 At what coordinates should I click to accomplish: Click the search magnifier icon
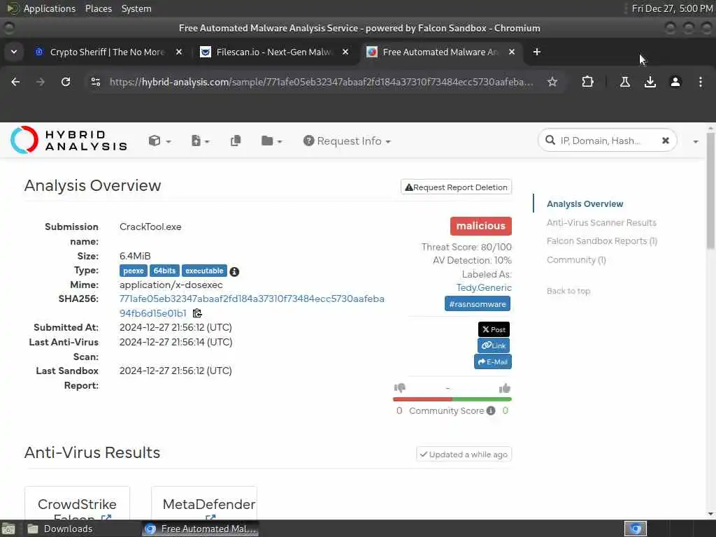[550, 140]
